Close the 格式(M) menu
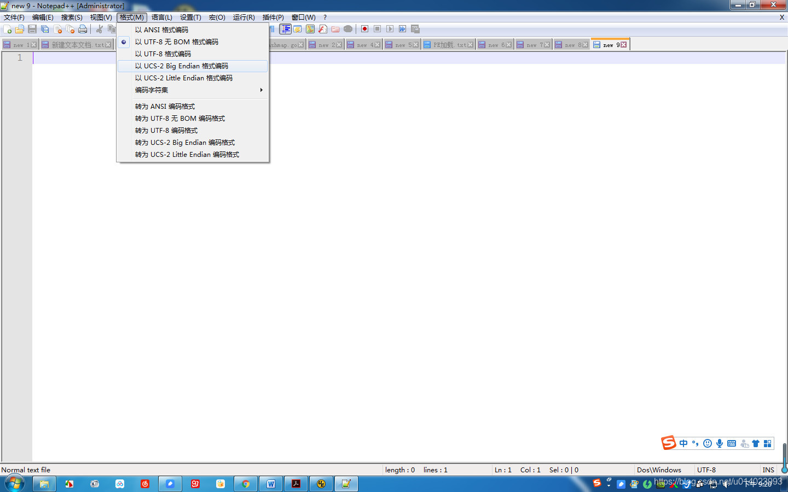788x492 pixels. pos(132,17)
